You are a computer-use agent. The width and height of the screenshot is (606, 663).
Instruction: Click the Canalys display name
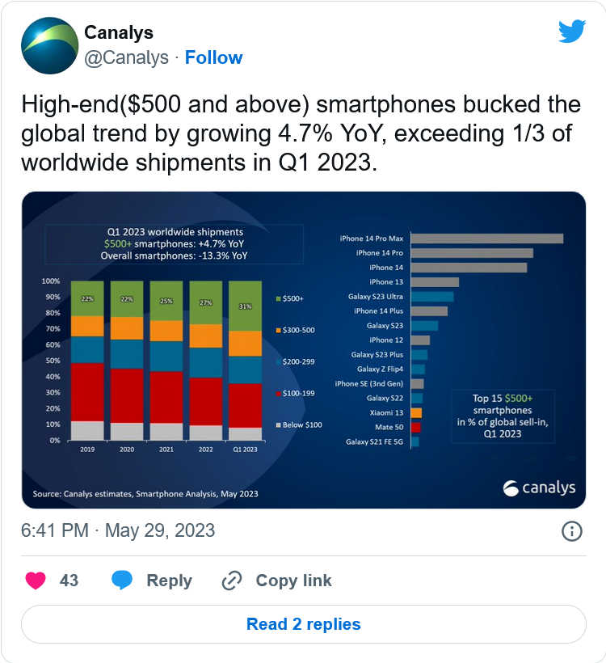(119, 32)
